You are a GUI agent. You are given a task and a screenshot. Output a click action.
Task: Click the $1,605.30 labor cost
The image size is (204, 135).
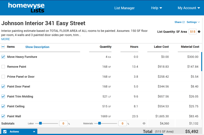(x=162, y=116)
